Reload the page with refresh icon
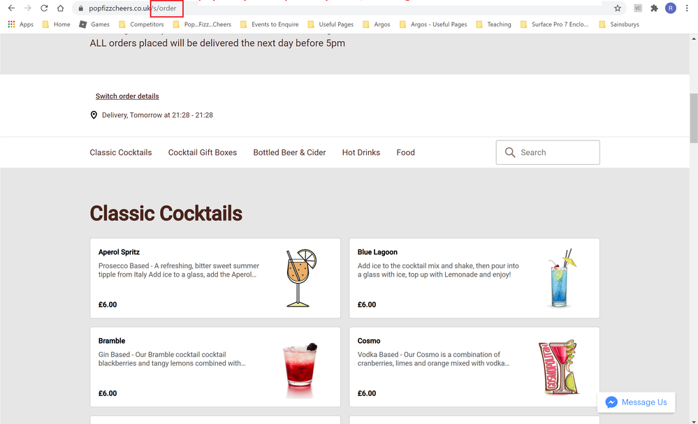The image size is (698, 424). [x=44, y=8]
